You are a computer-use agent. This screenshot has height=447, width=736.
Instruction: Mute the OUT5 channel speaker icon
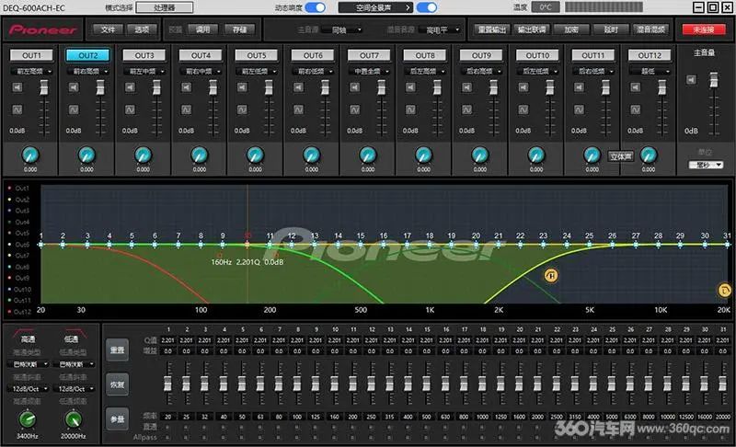pos(242,87)
